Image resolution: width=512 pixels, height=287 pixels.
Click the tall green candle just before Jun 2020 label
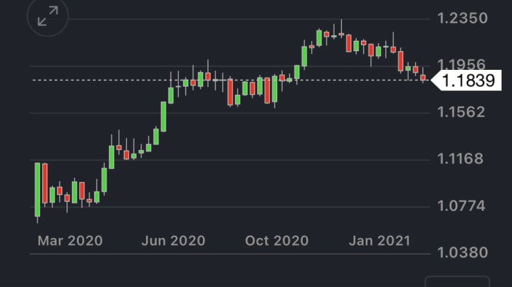click(x=164, y=116)
